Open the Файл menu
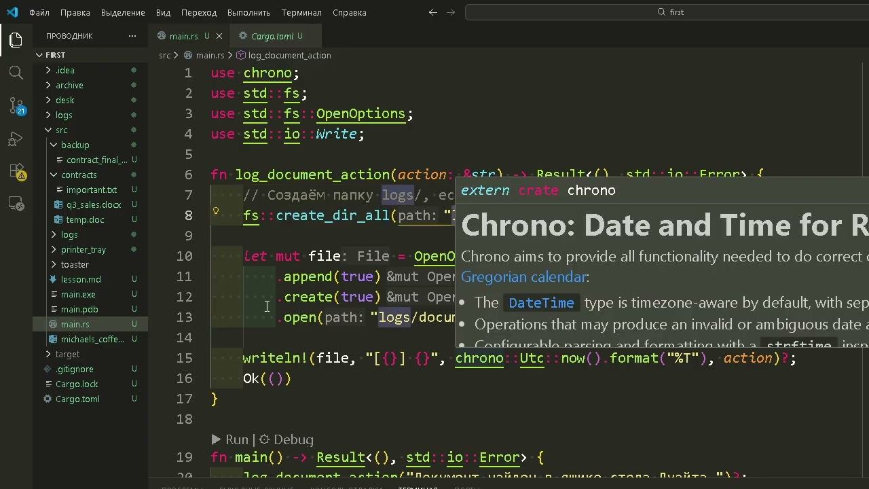This screenshot has height=489, width=869. point(39,12)
